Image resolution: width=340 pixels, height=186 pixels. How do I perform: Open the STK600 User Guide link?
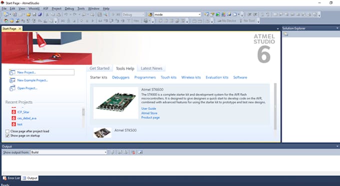coord(148,109)
